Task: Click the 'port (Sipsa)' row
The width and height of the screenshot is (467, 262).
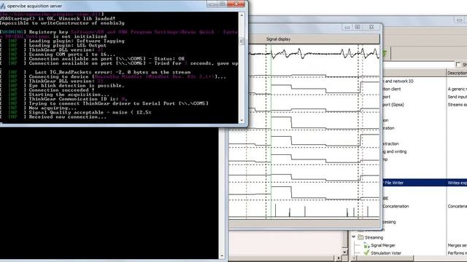Action: pyautogui.click(x=393, y=105)
